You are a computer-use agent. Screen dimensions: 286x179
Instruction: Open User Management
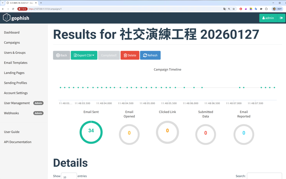pyautogui.click(x=17, y=103)
